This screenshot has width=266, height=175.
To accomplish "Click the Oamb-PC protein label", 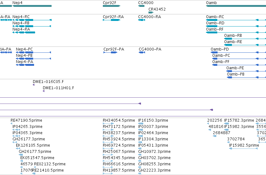I will pyautogui.click(x=221, y=56).
